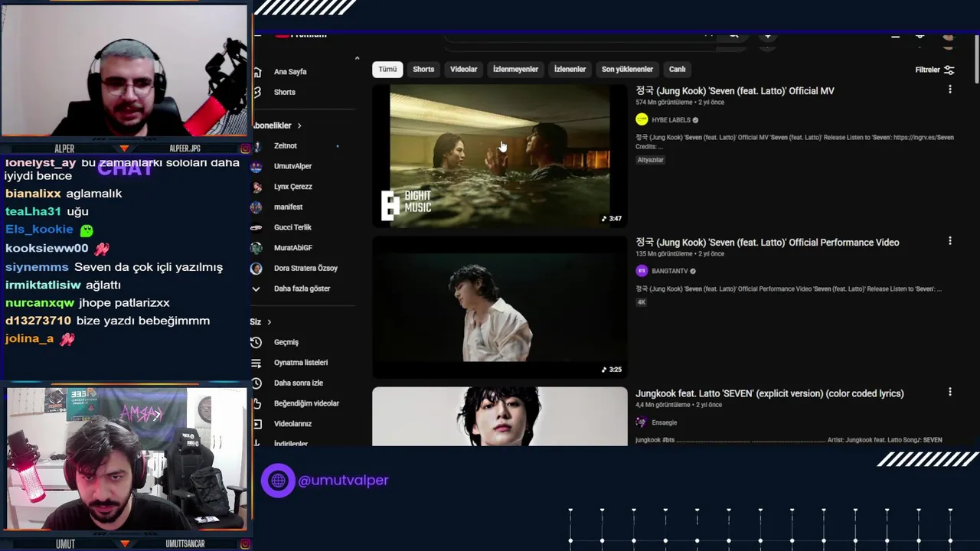Select the İzlenenler filter chip

point(570,69)
